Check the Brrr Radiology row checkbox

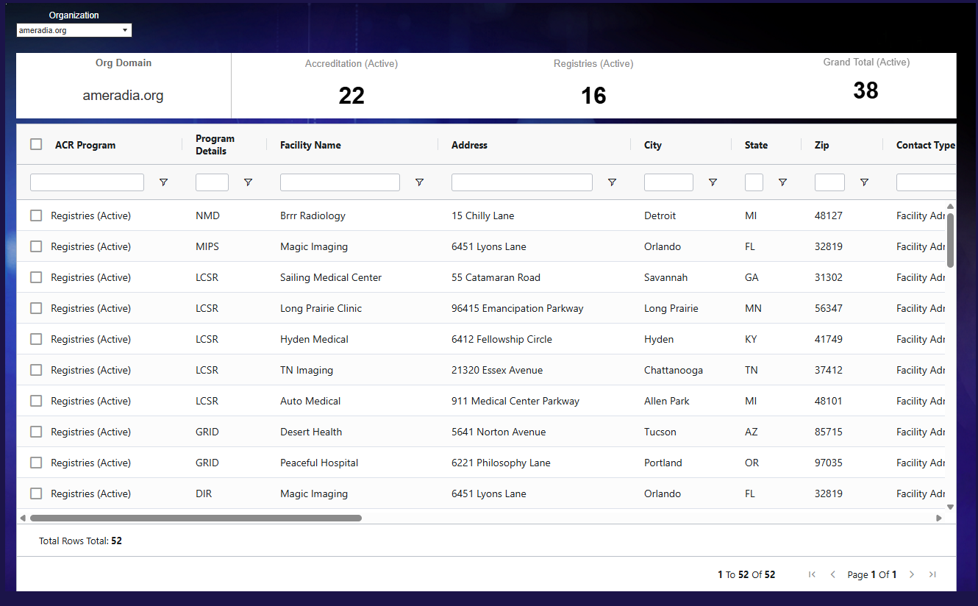(36, 215)
